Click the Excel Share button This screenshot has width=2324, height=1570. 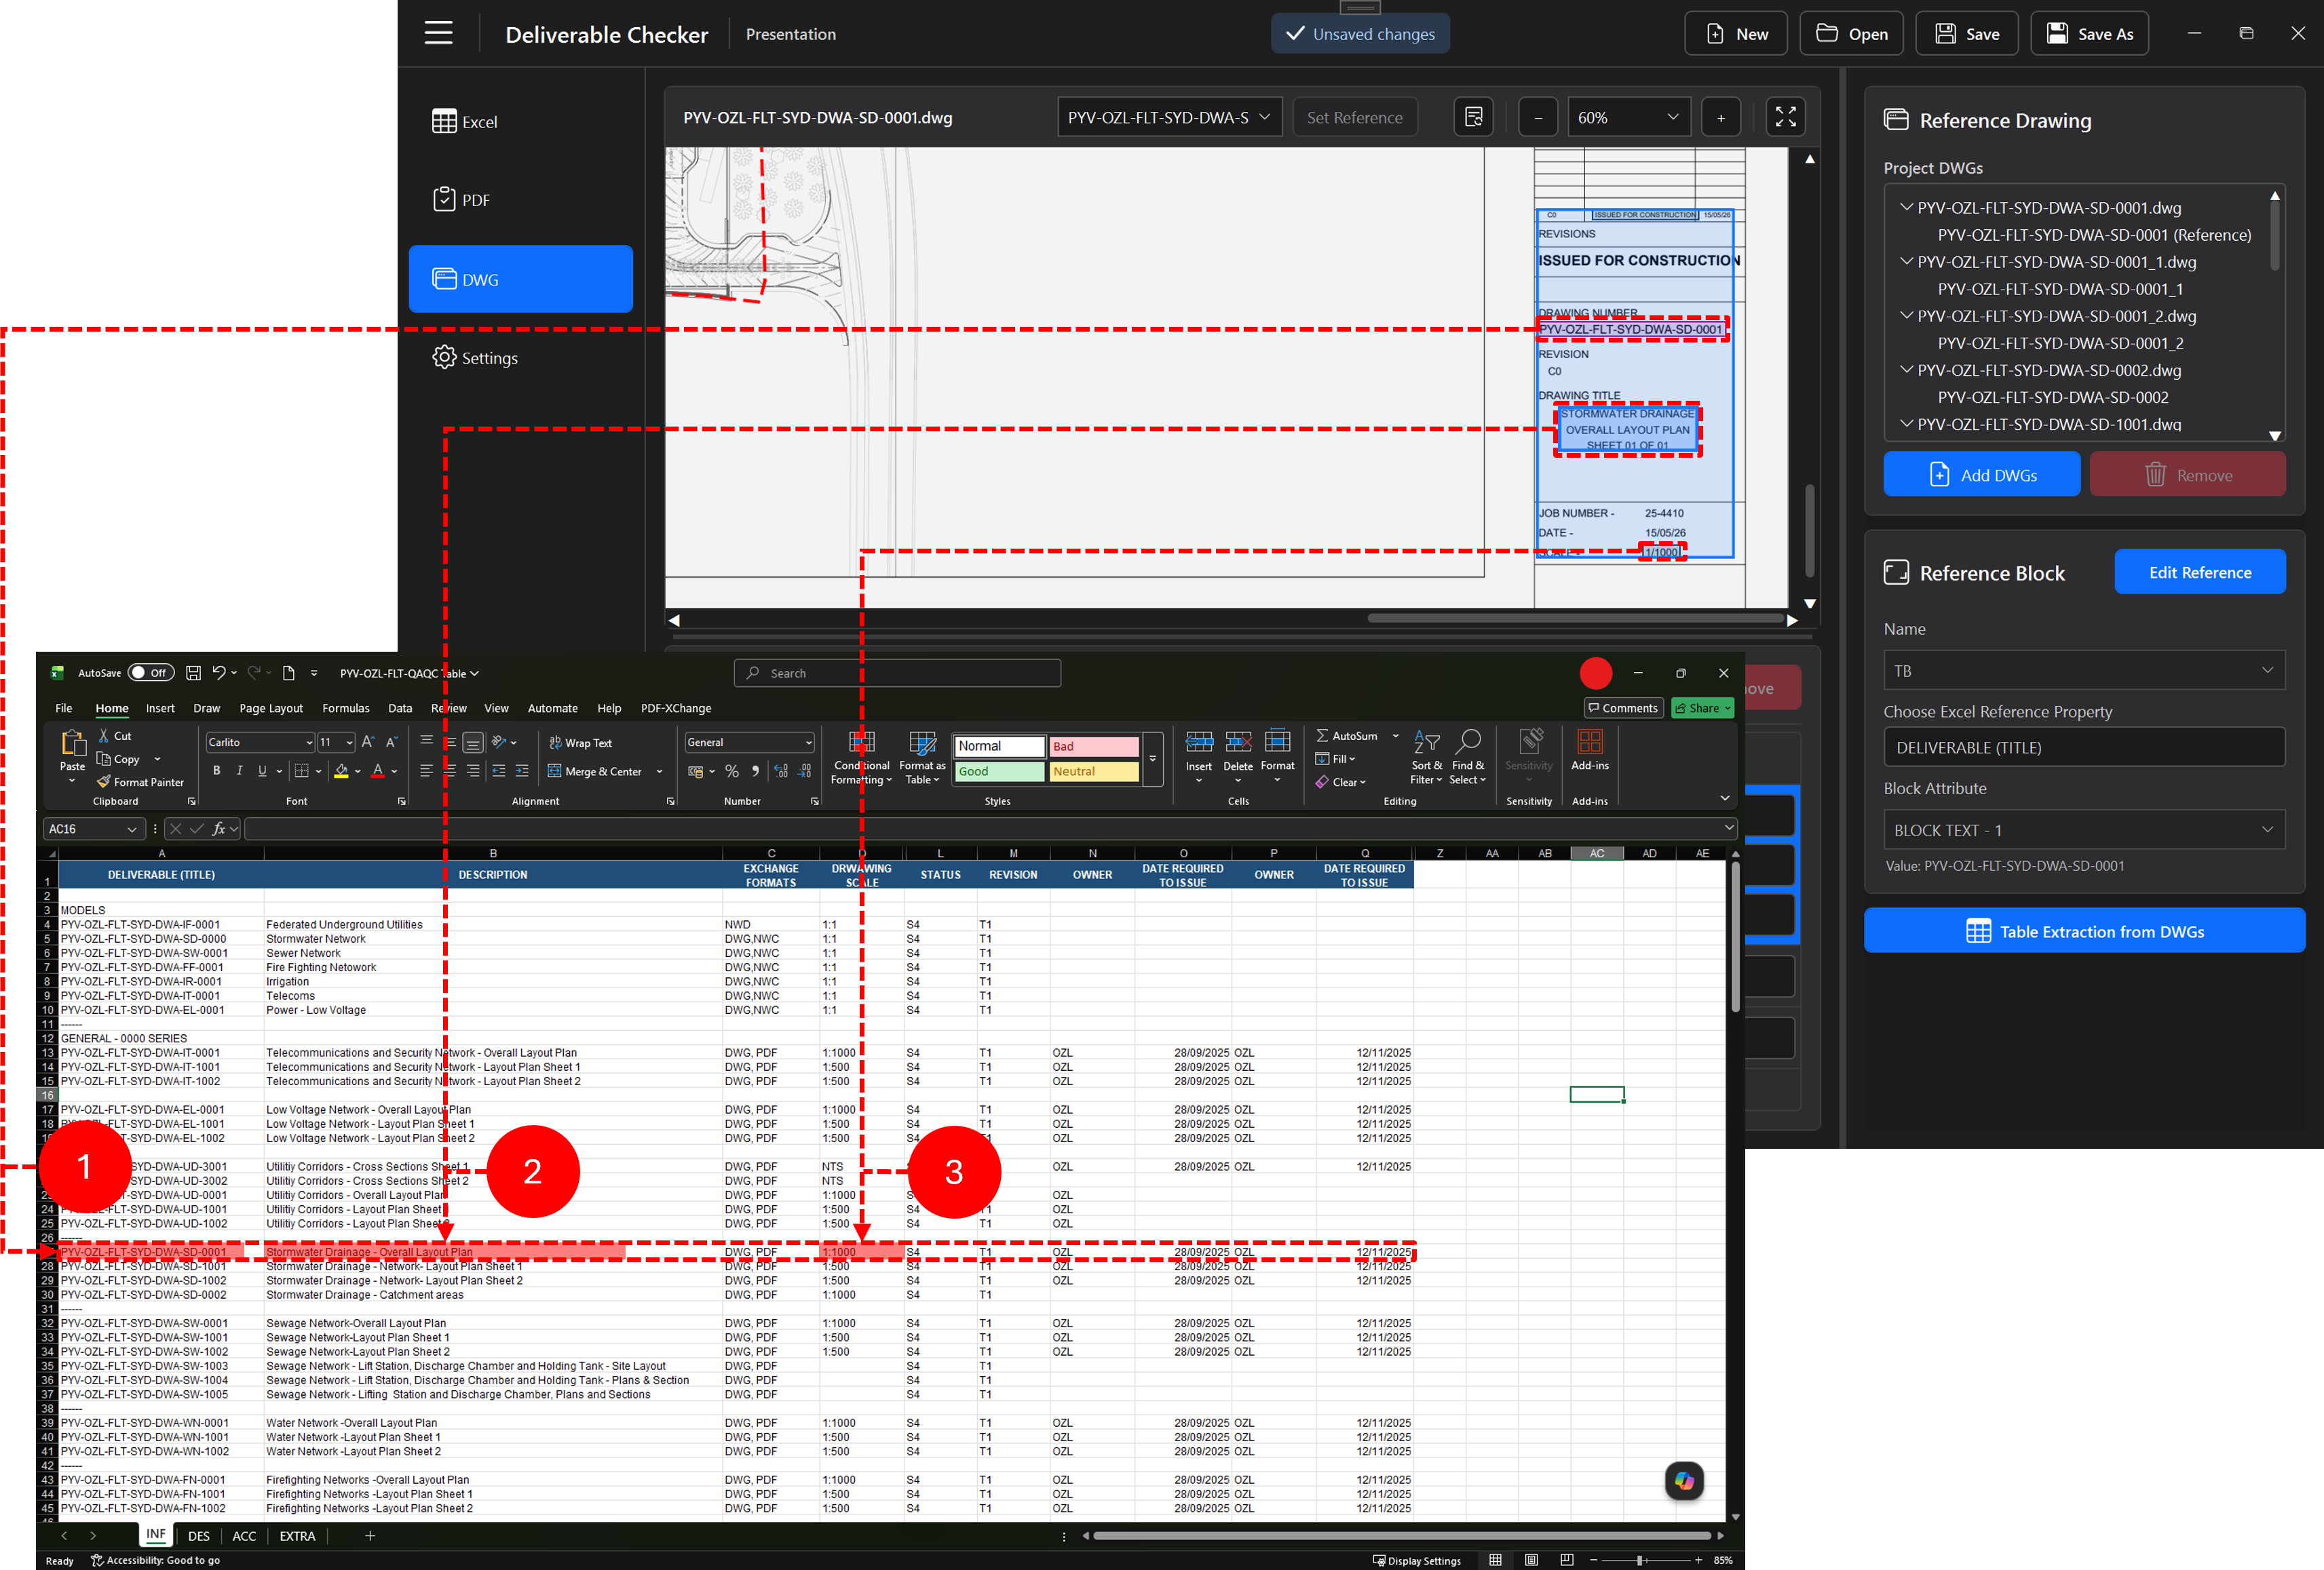1702,707
